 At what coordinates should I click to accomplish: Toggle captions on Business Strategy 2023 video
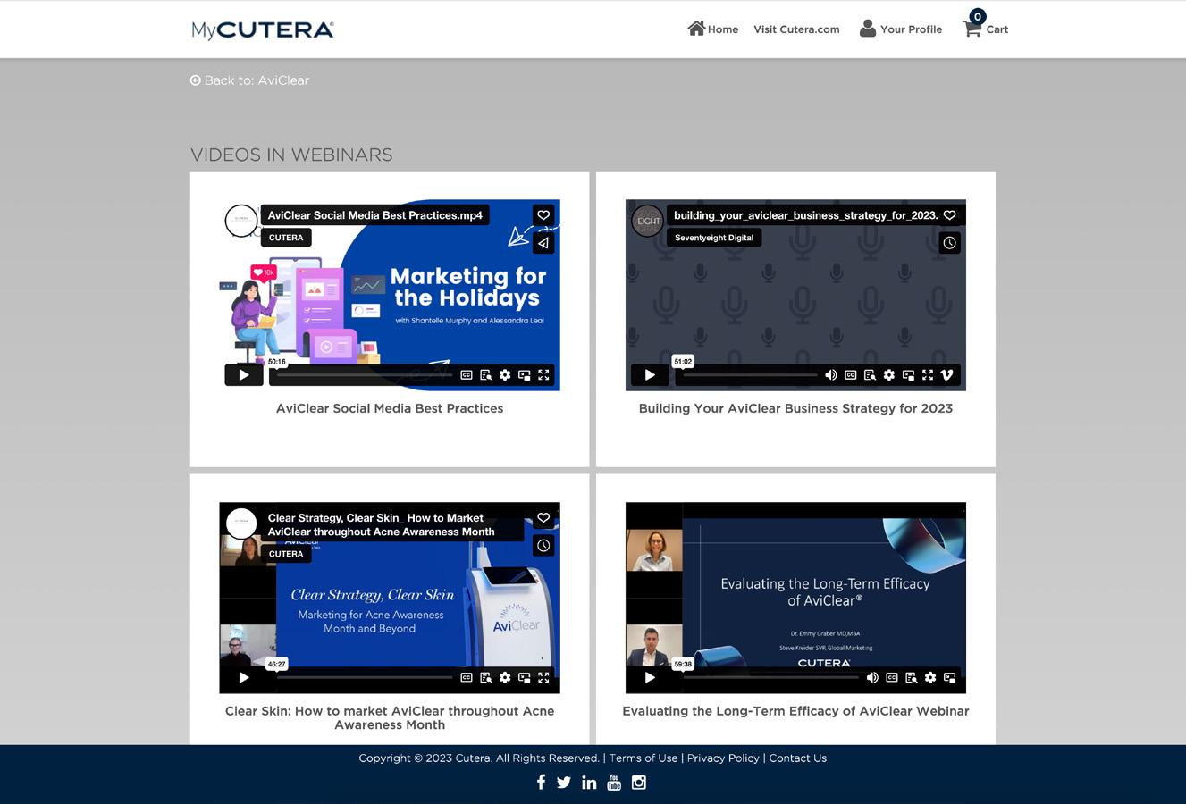pos(851,375)
